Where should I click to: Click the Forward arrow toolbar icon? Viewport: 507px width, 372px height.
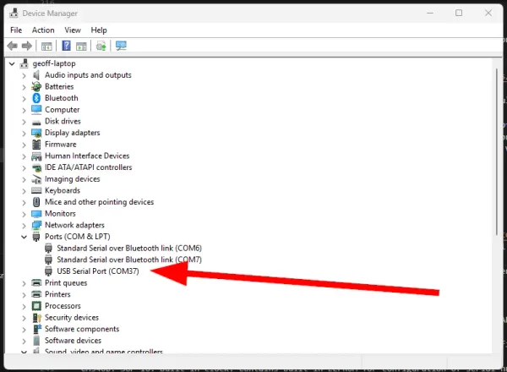click(27, 46)
